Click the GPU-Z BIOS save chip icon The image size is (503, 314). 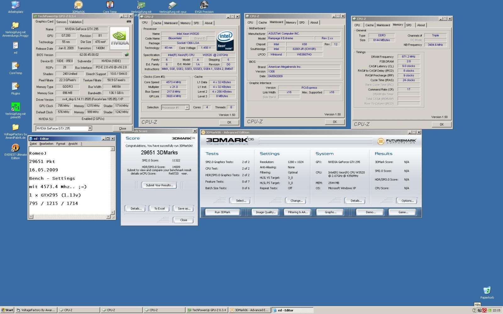[127, 55]
